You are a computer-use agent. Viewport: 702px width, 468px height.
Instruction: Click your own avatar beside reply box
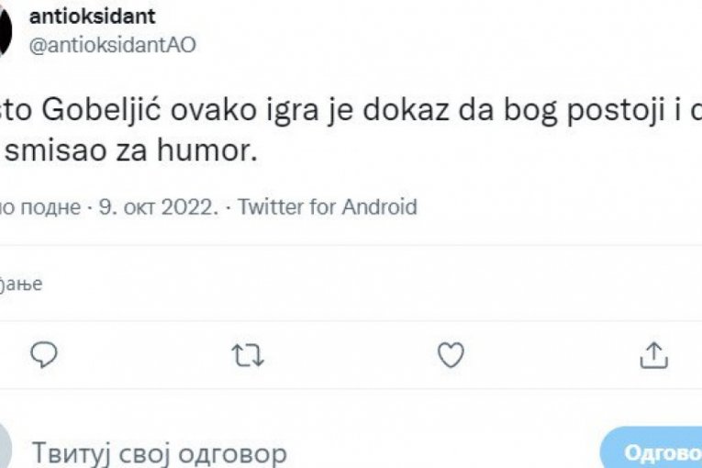(x=6, y=451)
